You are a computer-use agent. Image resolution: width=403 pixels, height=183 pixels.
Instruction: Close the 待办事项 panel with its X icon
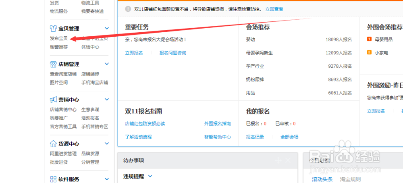point(288,160)
